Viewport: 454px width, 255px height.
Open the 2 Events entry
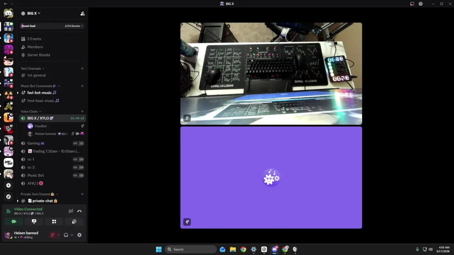pyautogui.click(x=52, y=39)
